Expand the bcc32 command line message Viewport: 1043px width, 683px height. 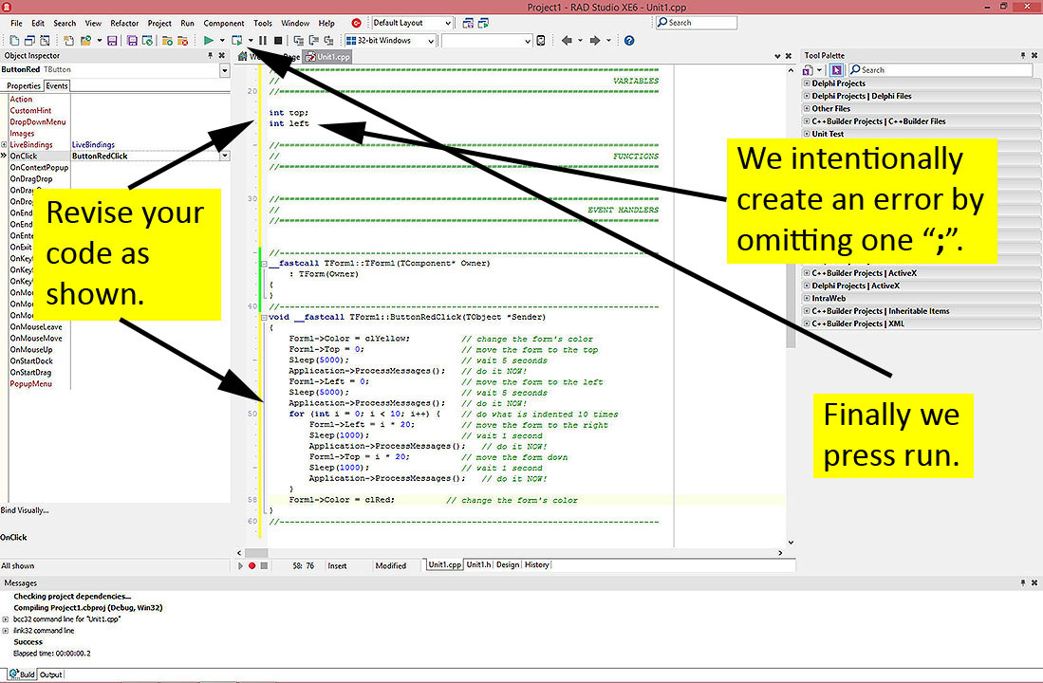tap(6, 619)
